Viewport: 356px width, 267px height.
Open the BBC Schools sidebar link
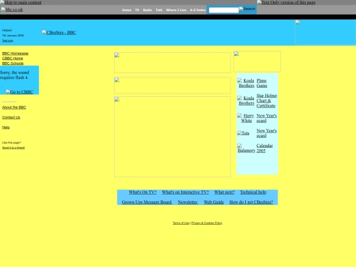tap(13, 63)
